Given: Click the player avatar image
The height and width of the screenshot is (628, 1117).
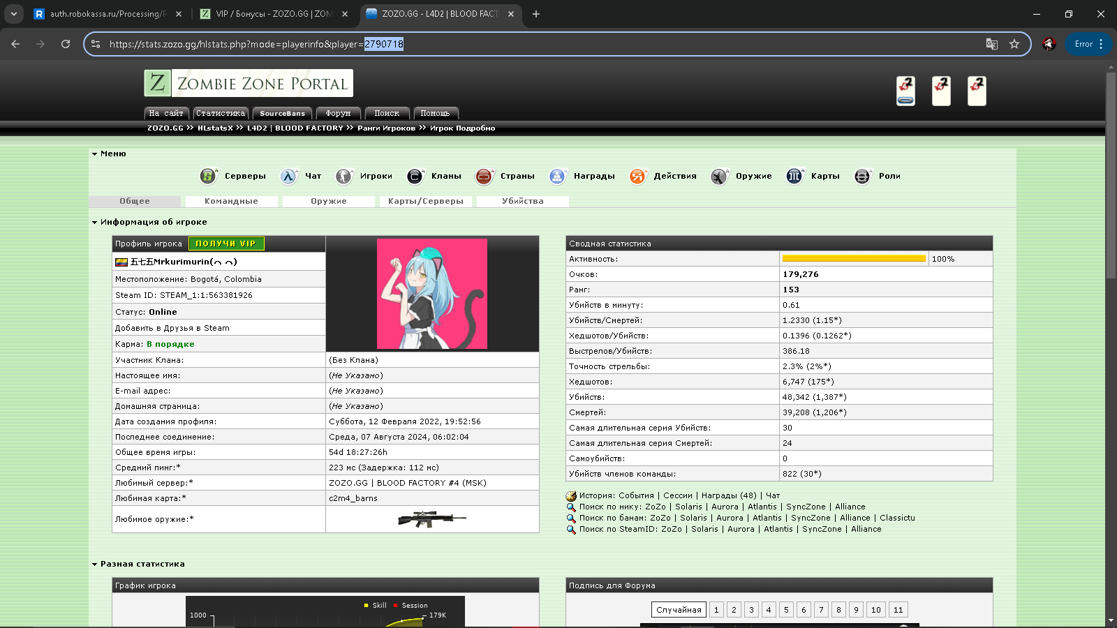Looking at the screenshot, I should coord(432,294).
